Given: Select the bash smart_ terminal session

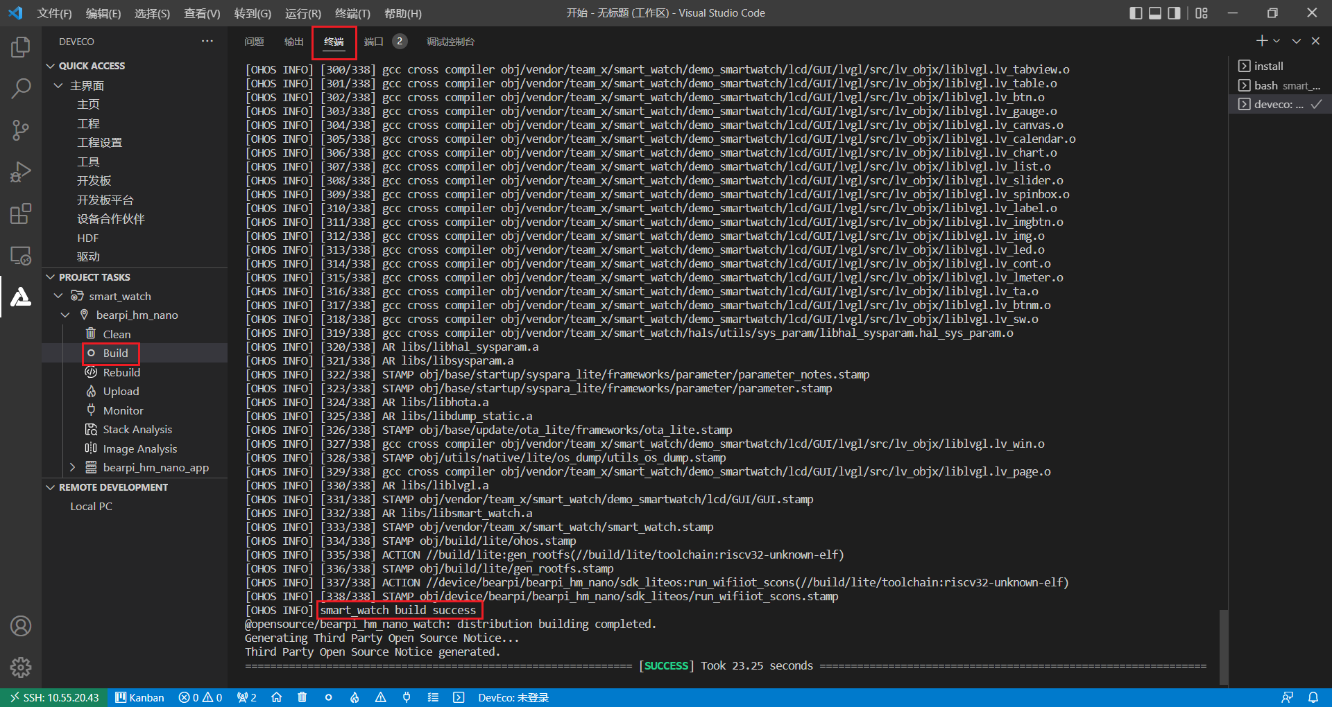Looking at the screenshot, I should click(x=1280, y=85).
